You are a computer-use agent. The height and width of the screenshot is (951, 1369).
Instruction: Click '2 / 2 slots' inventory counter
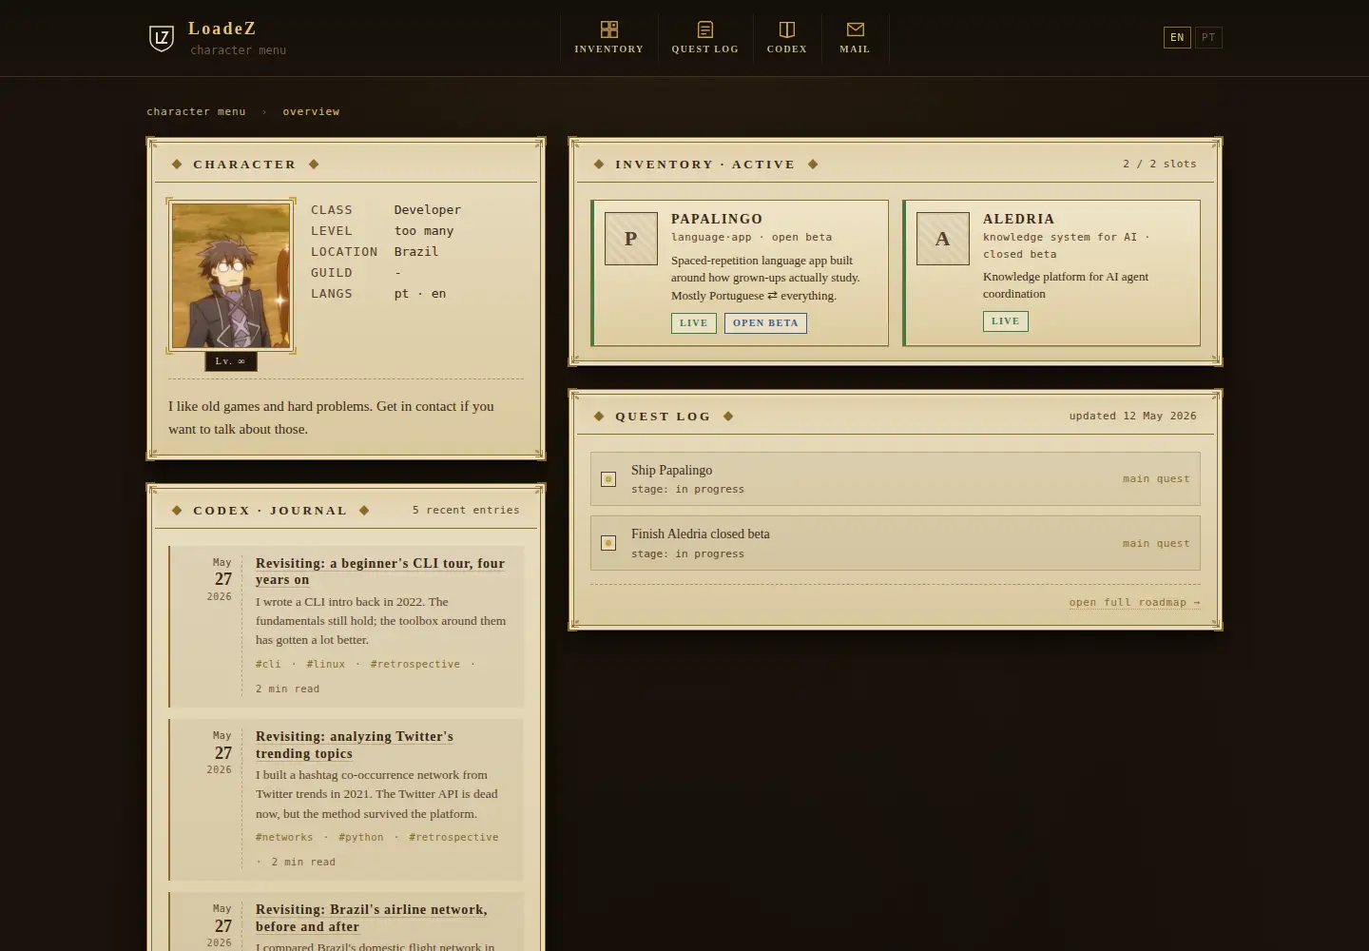tap(1160, 164)
